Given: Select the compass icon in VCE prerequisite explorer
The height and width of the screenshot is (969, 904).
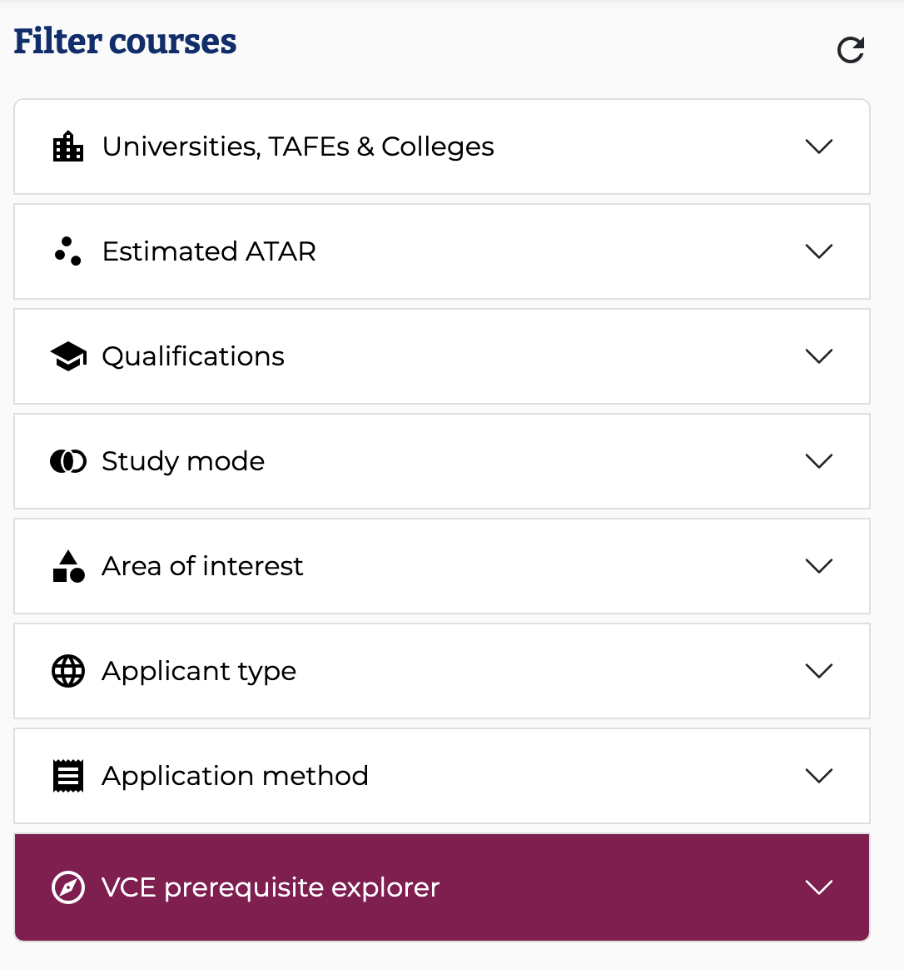Looking at the screenshot, I should pyautogui.click(x=68, y=887).
